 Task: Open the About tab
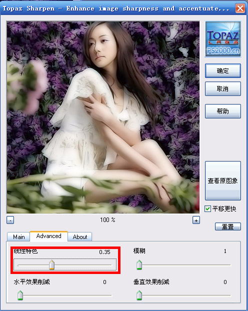(x=80, y=236)
